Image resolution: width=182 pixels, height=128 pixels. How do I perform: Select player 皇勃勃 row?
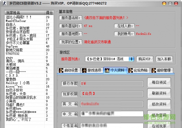pyautogui.click(x=29, y=79)
